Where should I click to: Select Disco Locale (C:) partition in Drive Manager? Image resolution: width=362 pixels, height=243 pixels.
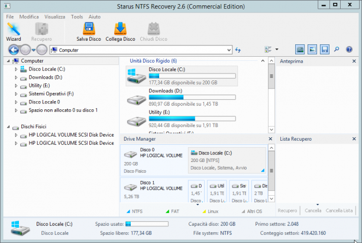point(227,160)
